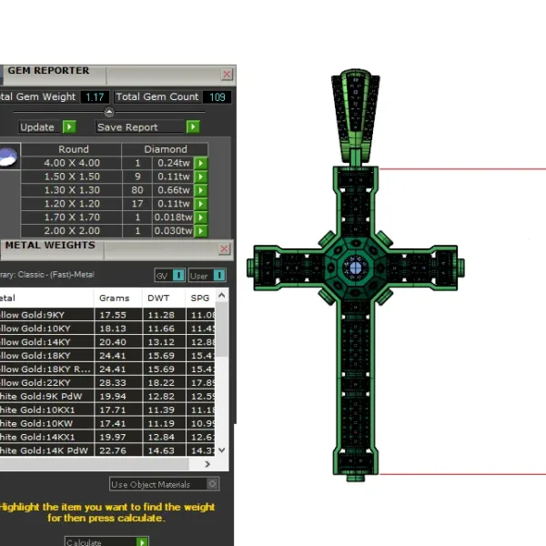546x546 pixels.
Task: Click the green arrow for 1.50 X 1.50 row
Action: [201, 177]
